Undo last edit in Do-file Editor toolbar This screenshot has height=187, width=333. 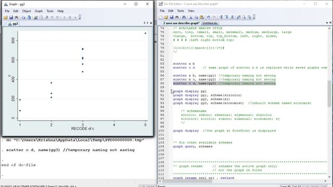pos(208,17)
